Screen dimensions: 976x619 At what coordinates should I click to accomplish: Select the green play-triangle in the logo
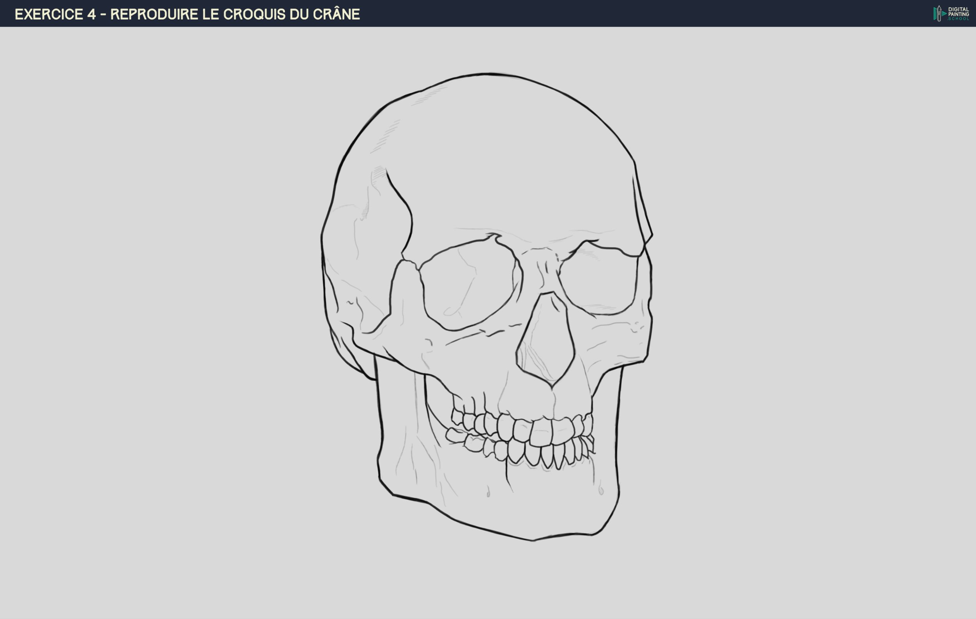tap(944, 13)
